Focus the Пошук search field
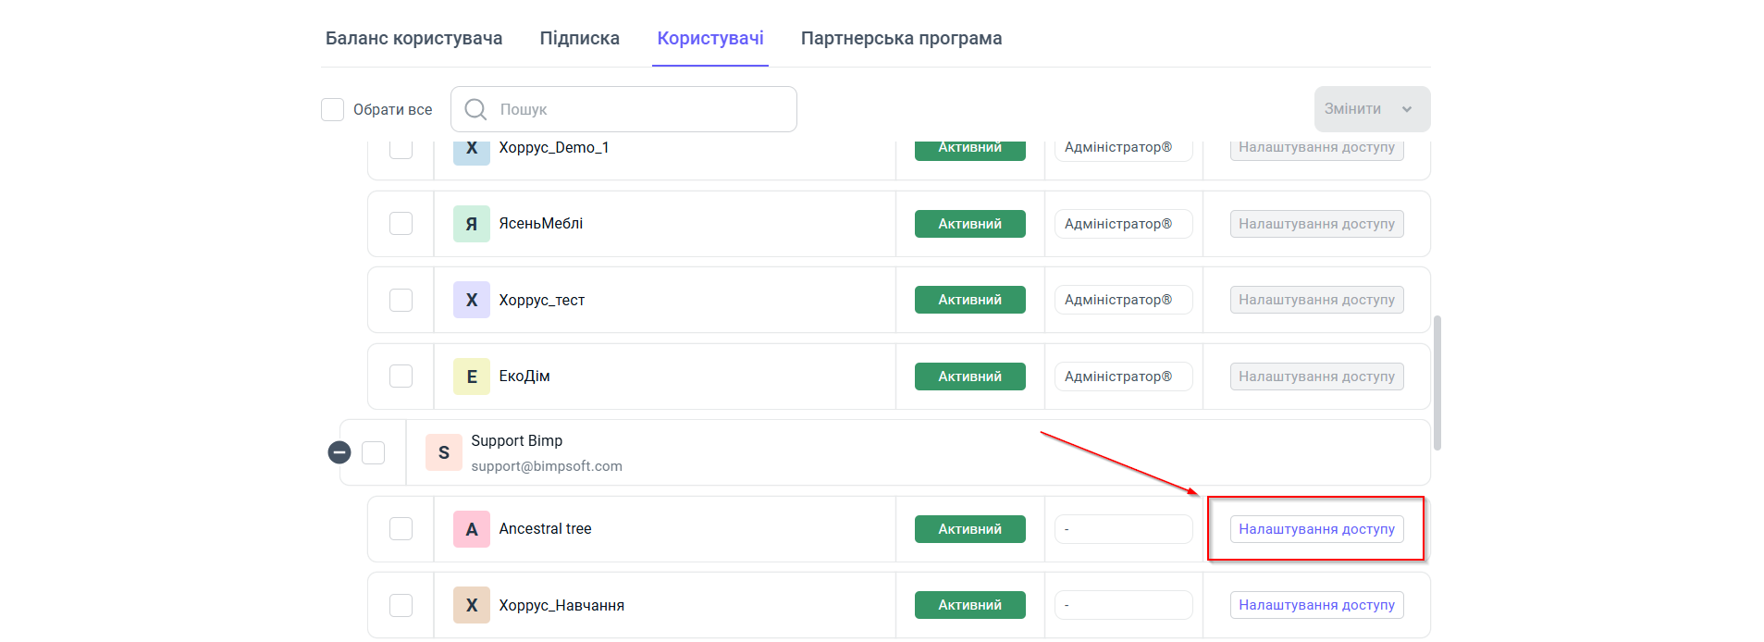This screenshot has height=642, width=1764. pos(623,109)
